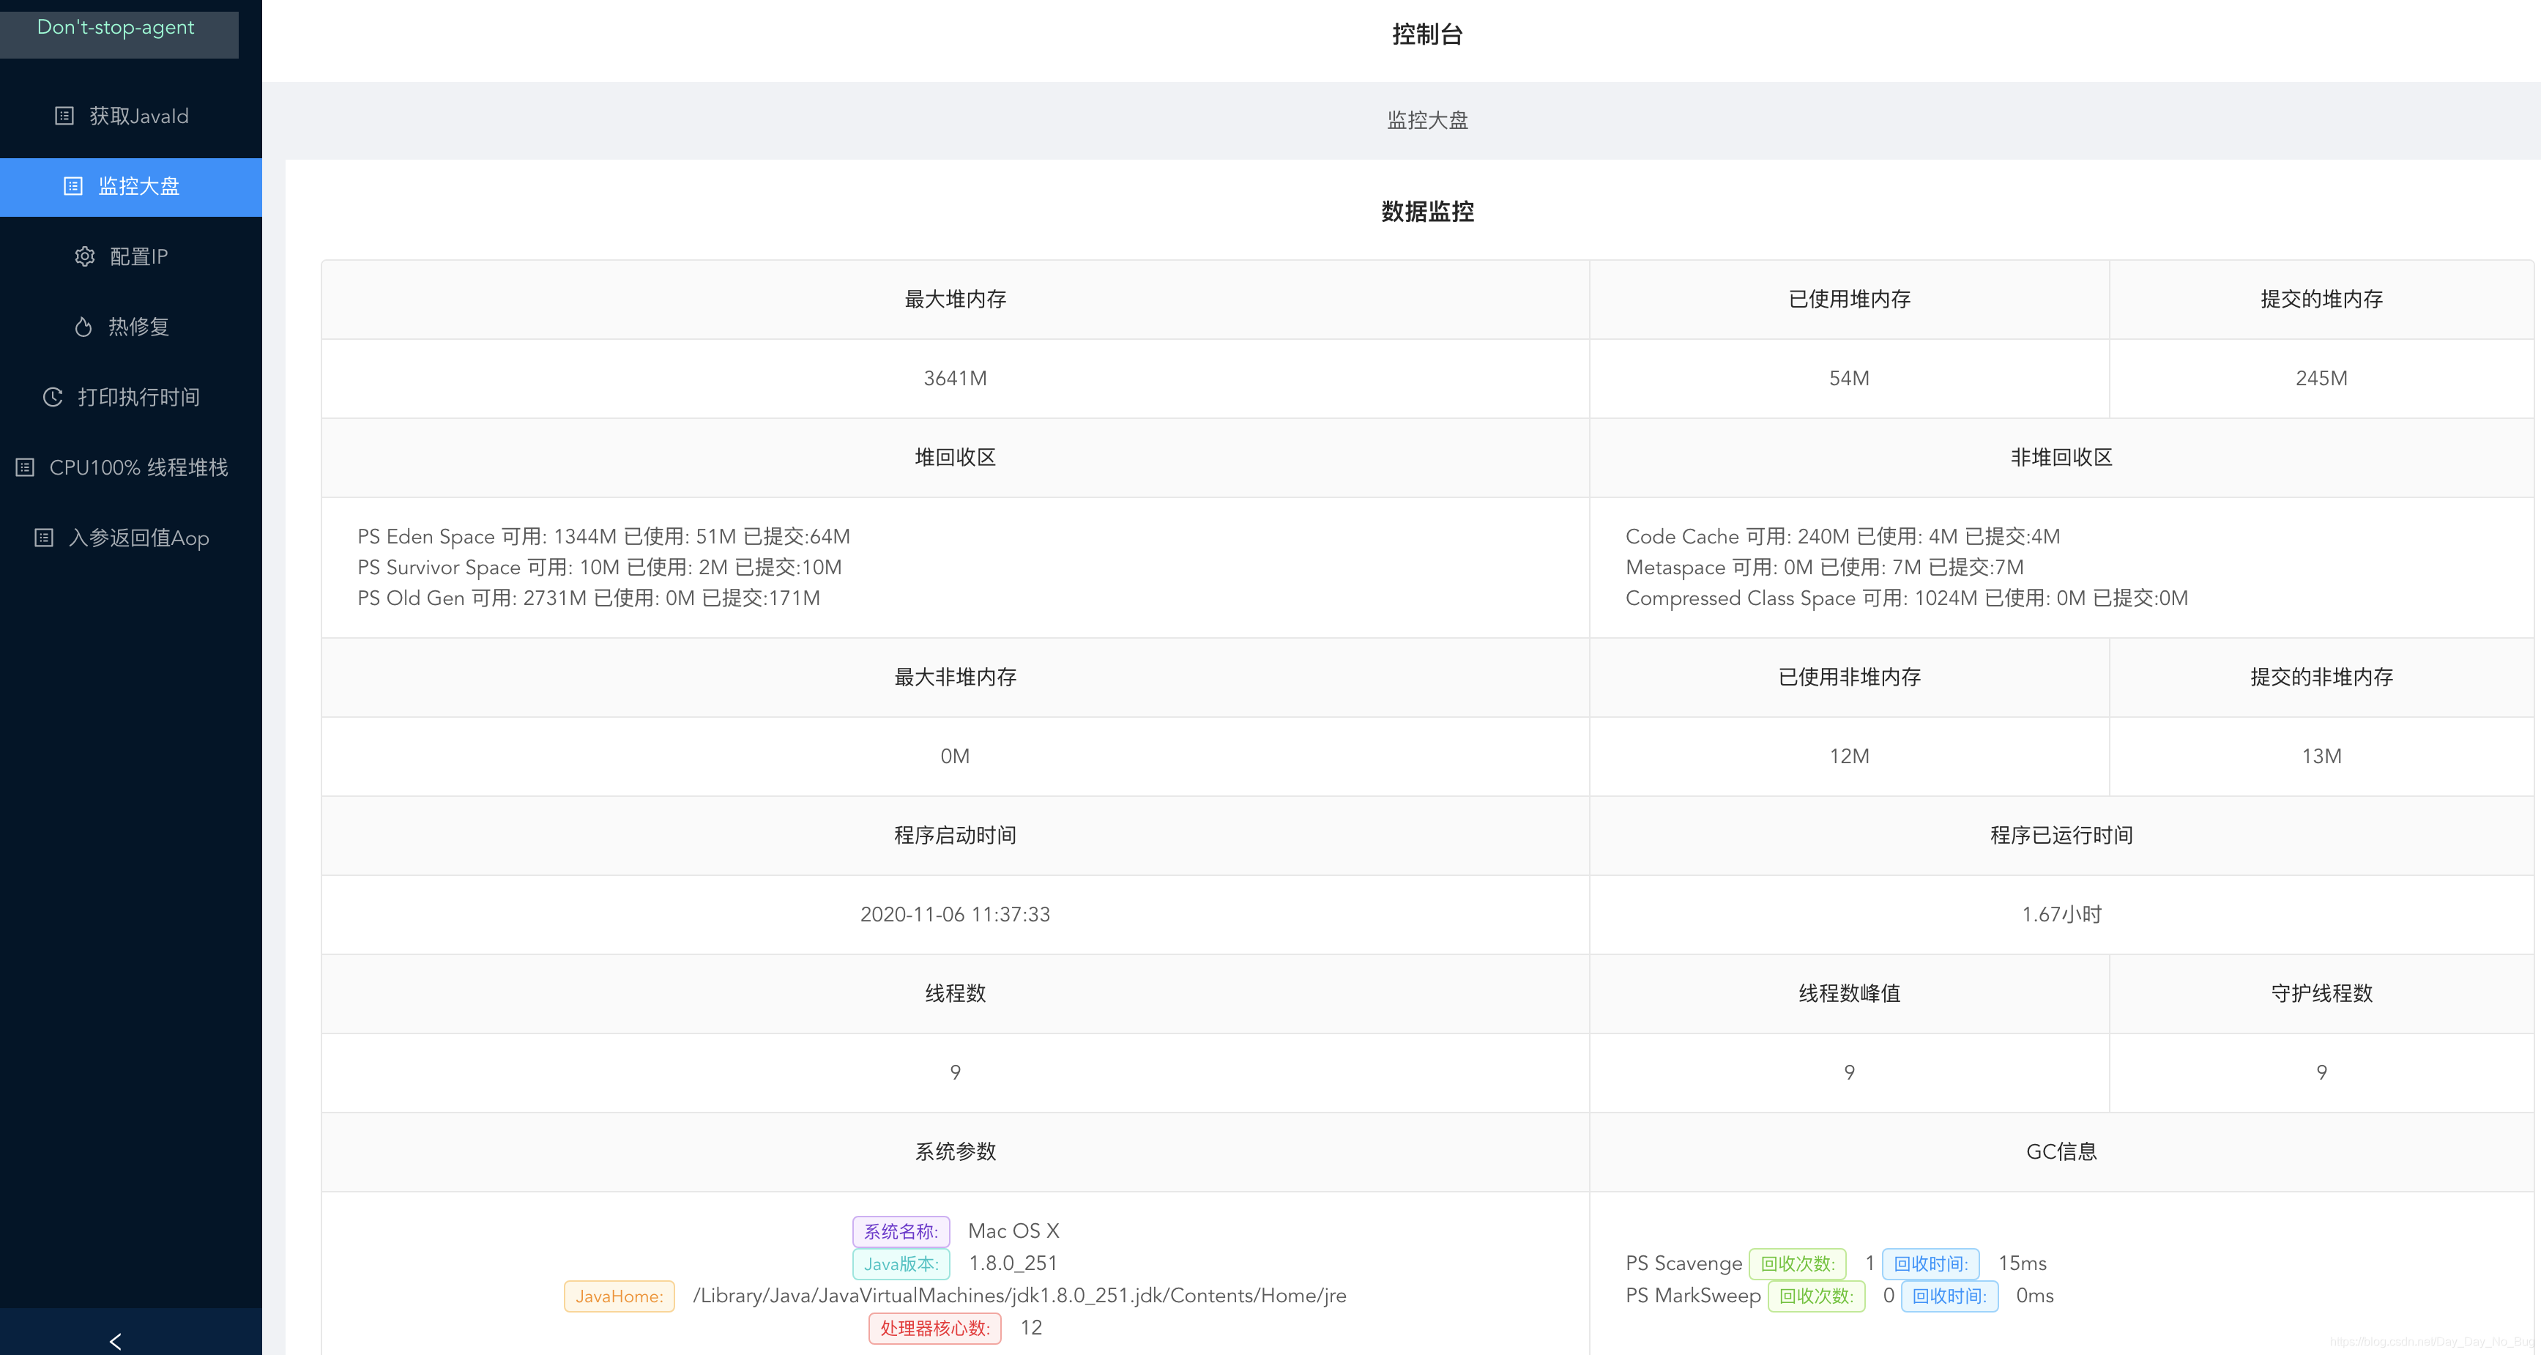Select the JavaHome path tag
Image resolution: width=2541 pixels, height=1355 pixels.
pos(619,1296)
